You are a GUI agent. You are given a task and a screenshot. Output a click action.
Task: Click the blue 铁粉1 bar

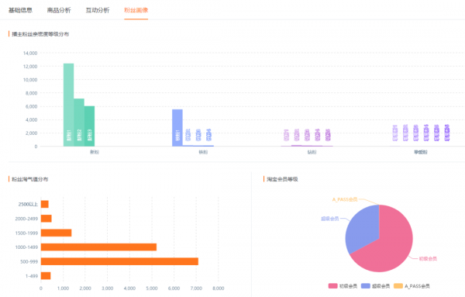177,128
